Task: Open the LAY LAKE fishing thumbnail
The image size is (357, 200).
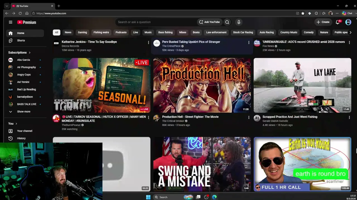Action: click(x=302, y=85)
